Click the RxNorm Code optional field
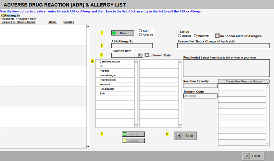This screenshot has width=274, height=161. [200, 96]
